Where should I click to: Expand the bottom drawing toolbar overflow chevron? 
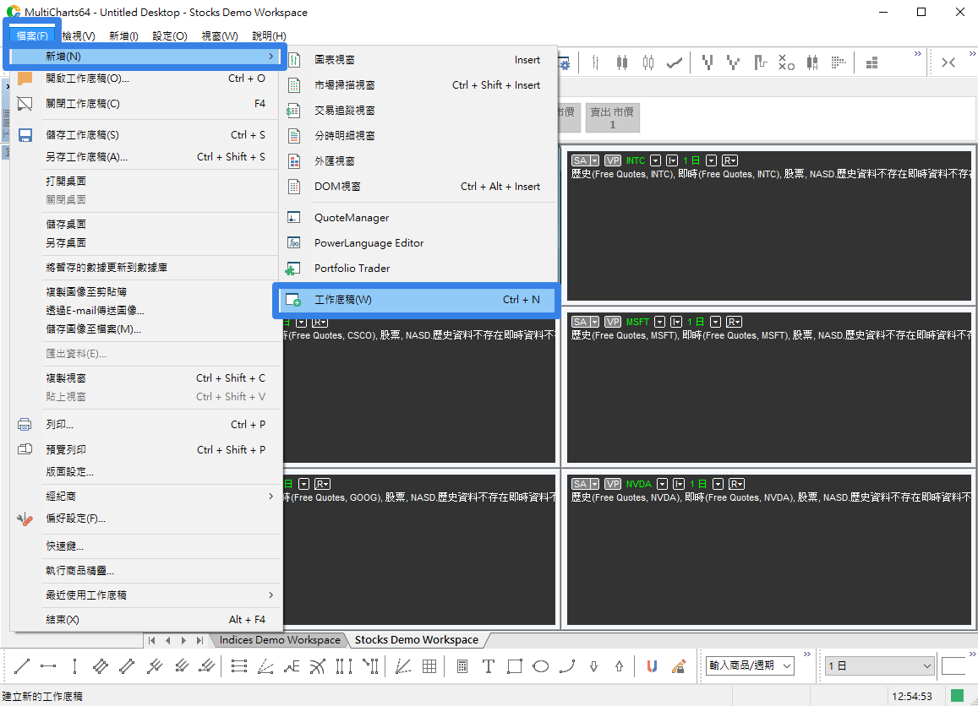tap(806, 654)
